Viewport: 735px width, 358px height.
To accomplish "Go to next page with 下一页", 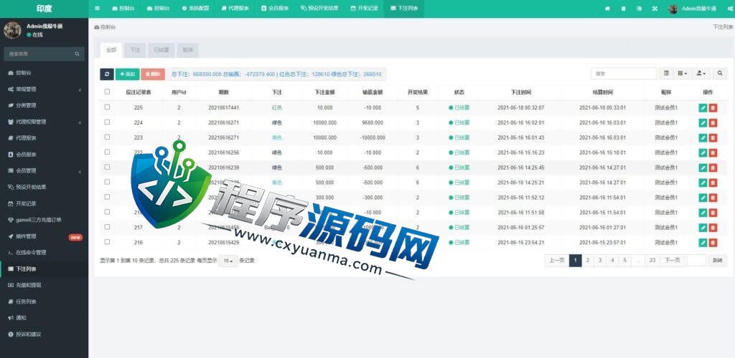I will click(672, 261).
